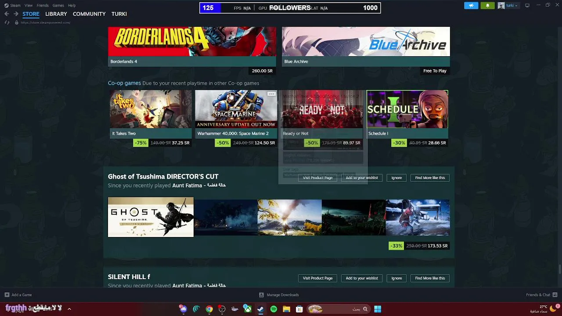This screenshot has width=562, height=316.
Task: Switch to the LIBRARY tab
Action: coord(56,14)
